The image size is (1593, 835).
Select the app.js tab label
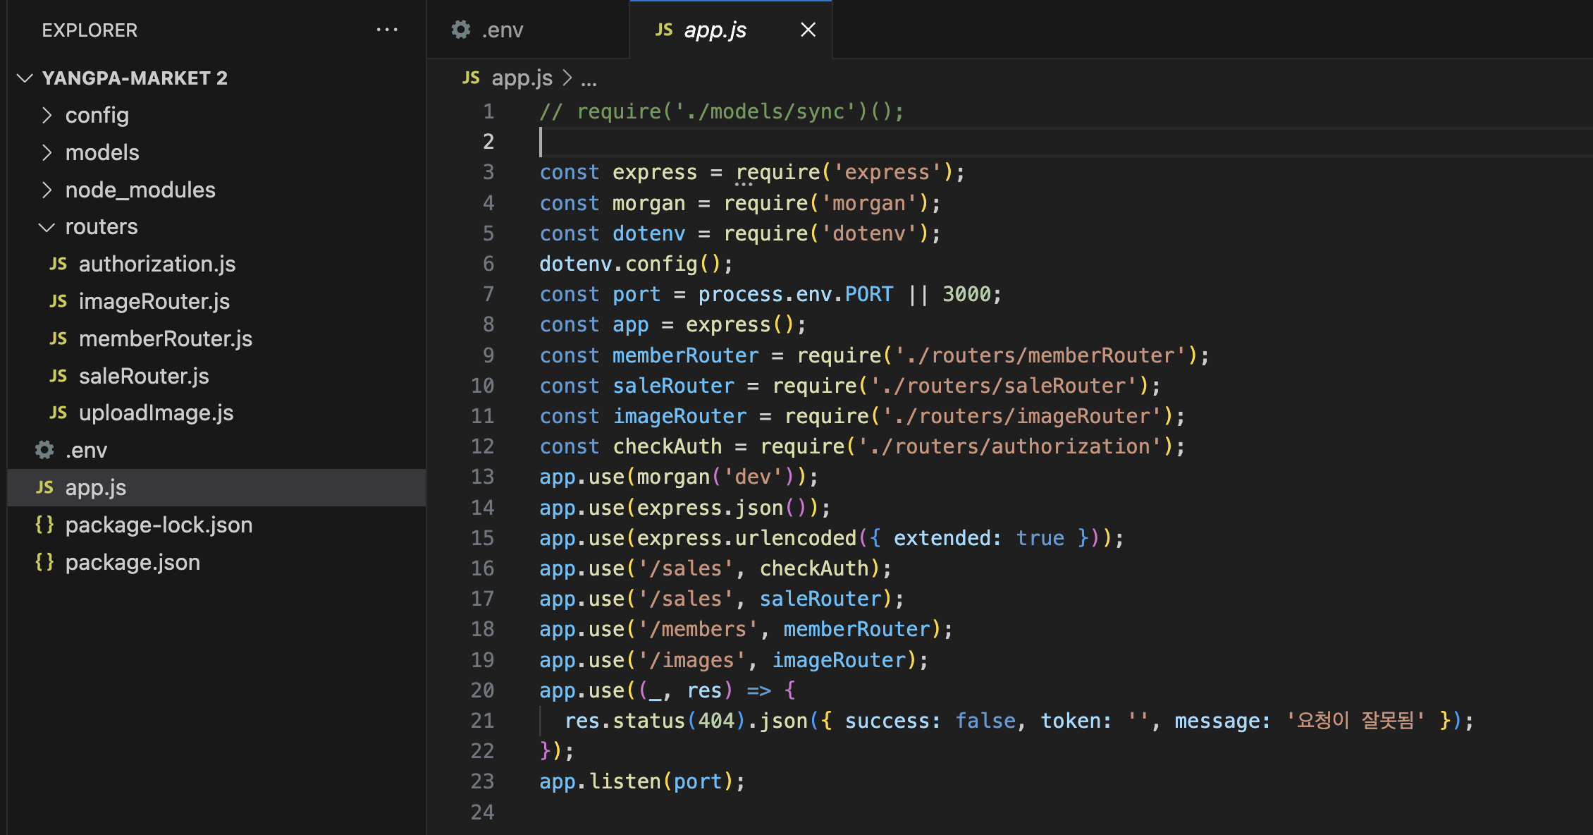point(715,30)
